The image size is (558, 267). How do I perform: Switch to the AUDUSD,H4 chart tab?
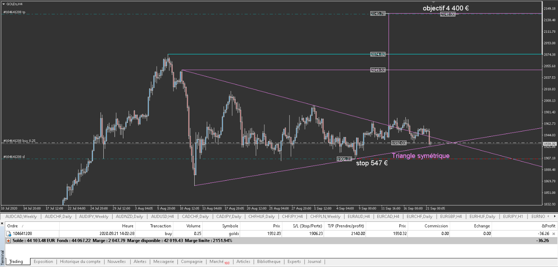pyautogui.click(x=162, y=216)
